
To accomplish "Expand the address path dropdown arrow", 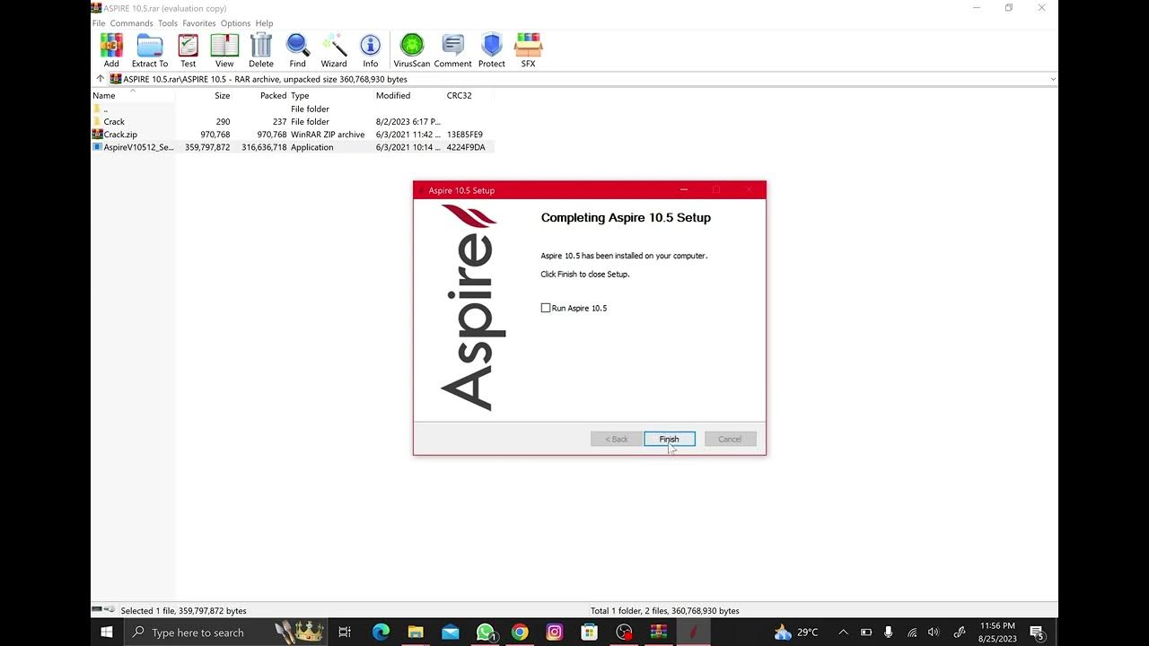I will tap(1053, 79).
